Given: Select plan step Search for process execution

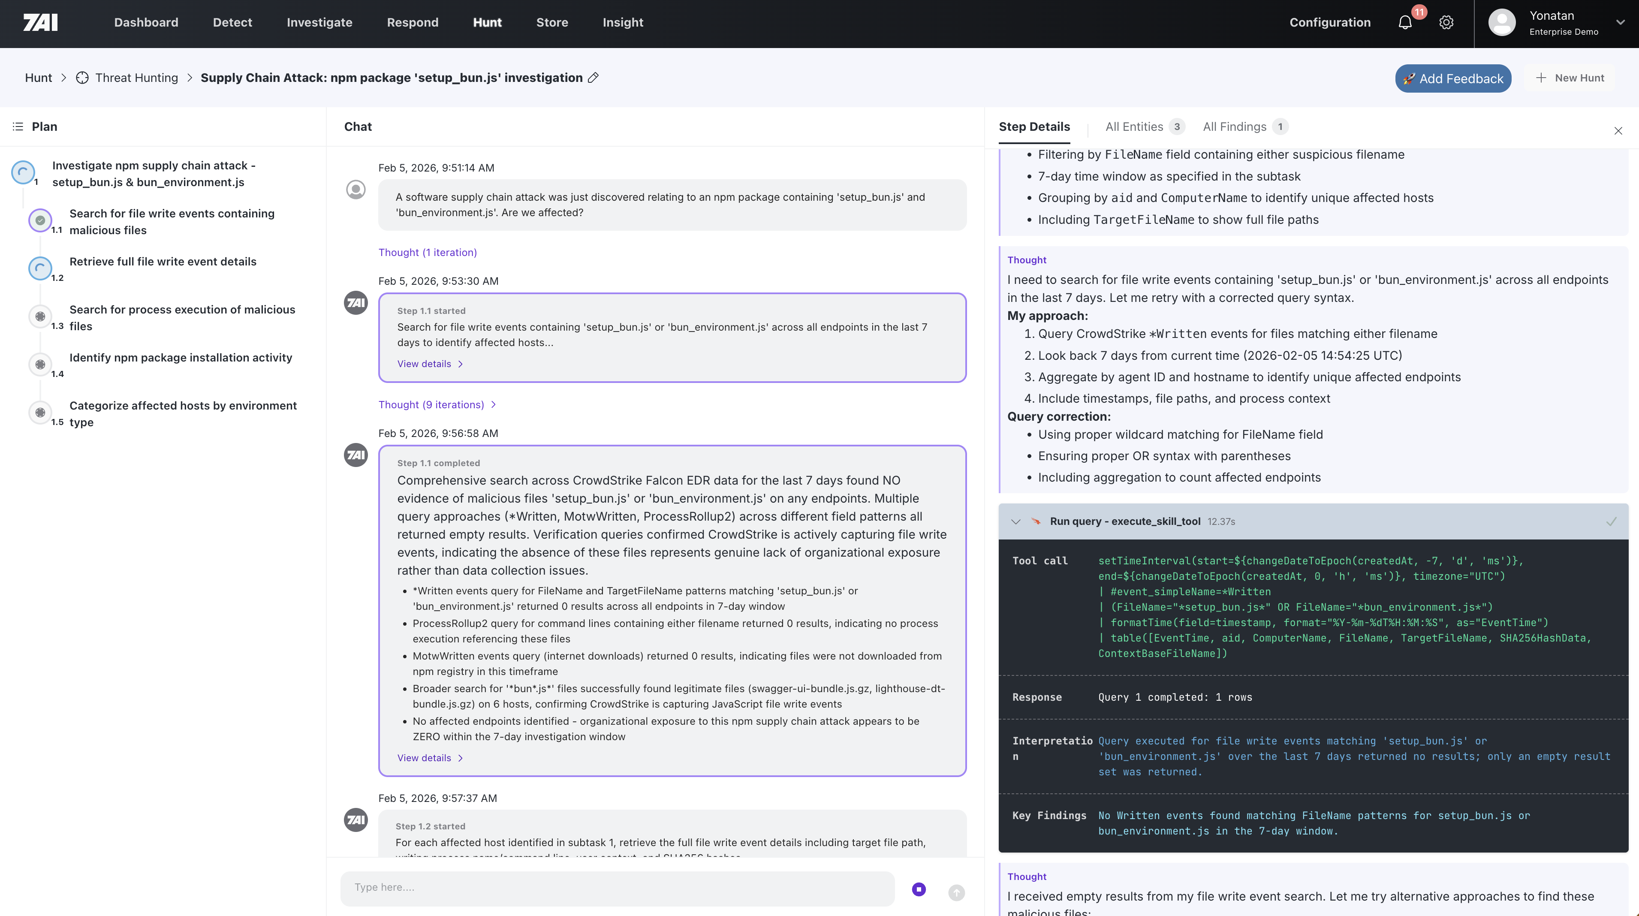Looking at the screenshot, I should (x=182, y=317).
